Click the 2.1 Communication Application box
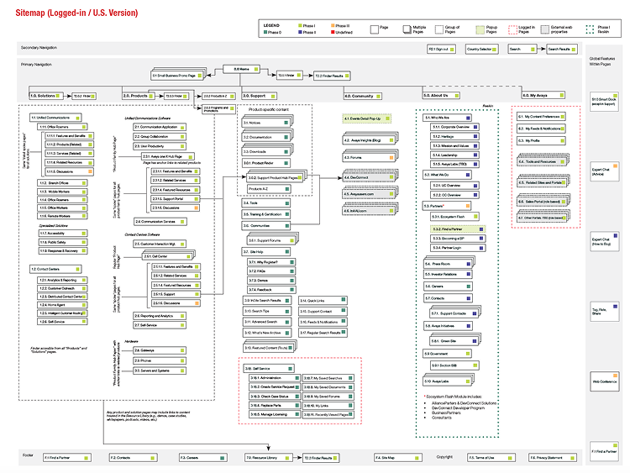The image size is (630, 473). (160, 127)
